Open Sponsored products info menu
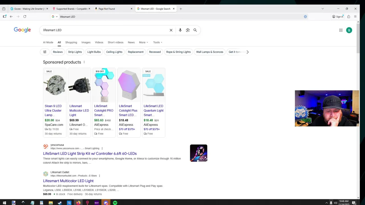The height and width of the screenshot is (205, 365). [84, 62]
